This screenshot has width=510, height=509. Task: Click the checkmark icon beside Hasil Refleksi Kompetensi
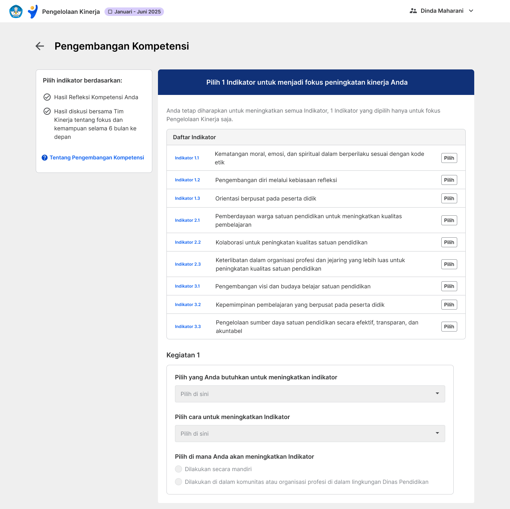[47, 97]
